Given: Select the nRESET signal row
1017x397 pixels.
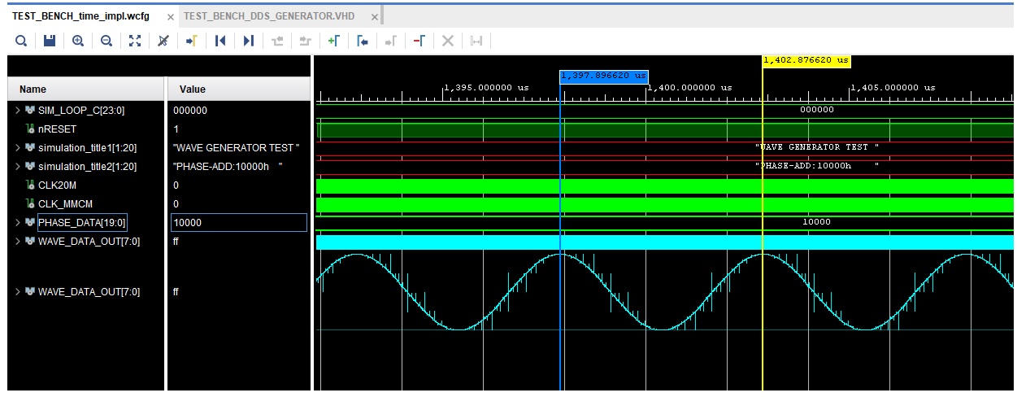Looking at the screenshot, I should (51, 129).
